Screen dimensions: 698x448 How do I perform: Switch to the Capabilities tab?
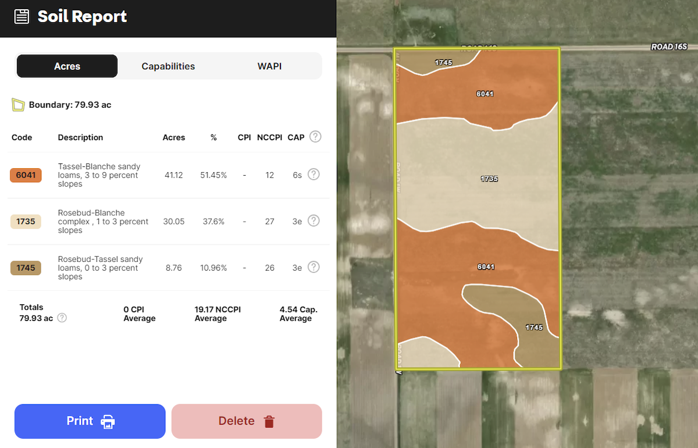pyautogui.click(x=168, y=66)
